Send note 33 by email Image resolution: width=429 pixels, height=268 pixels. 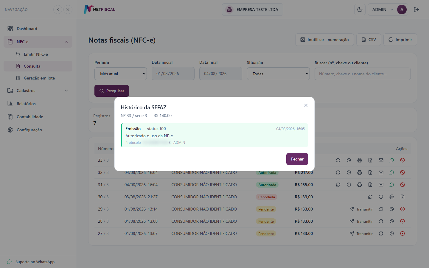pos(381,160)
